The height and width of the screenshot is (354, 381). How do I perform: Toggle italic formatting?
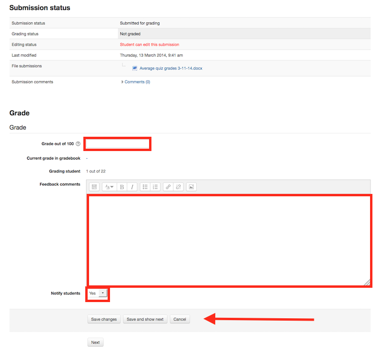click(132, 187)
